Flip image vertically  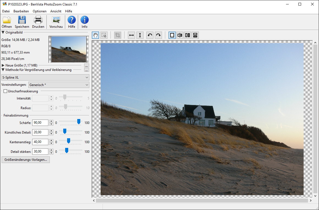click(140, 35)
